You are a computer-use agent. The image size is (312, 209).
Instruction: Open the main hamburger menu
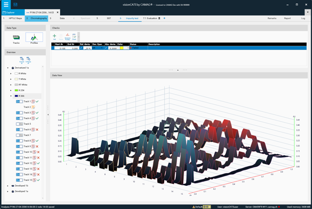coord(6,4)
